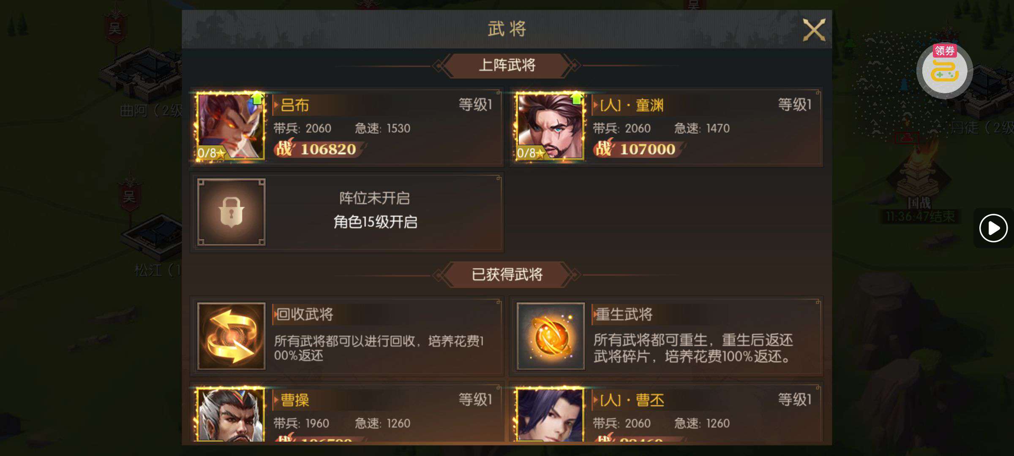The image size is (1014, 456).
Task: Click the 回收武将 title text
Action: pyautogui.click(x=305, y=315)
